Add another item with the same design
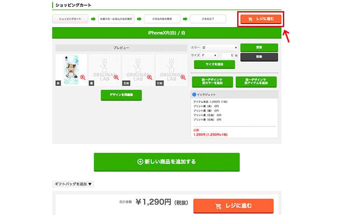This screenshot has height=215, width=345. (256, 82)
